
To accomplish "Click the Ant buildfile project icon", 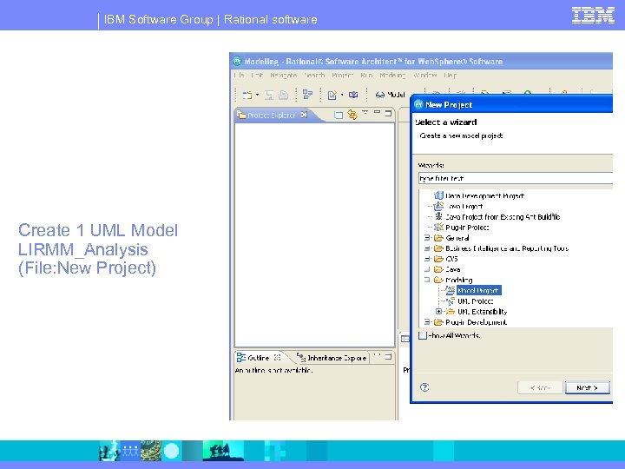I will [x=439, y=216].
